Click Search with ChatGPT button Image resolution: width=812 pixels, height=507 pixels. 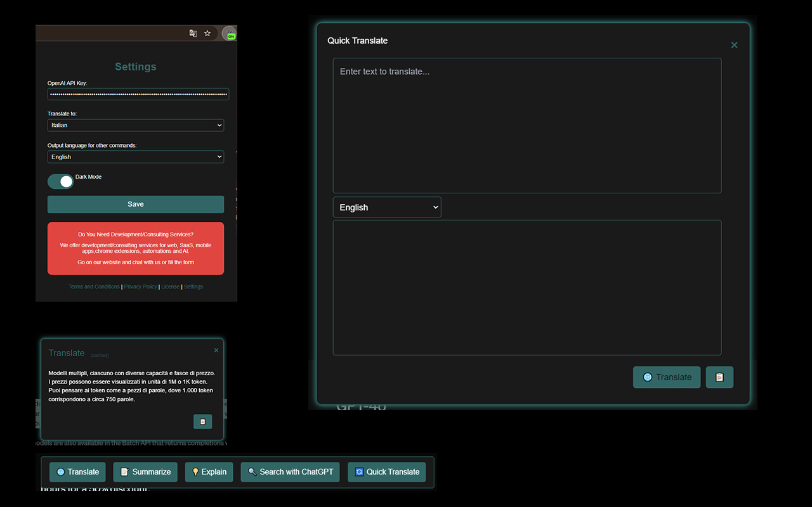tap(290, 472)
